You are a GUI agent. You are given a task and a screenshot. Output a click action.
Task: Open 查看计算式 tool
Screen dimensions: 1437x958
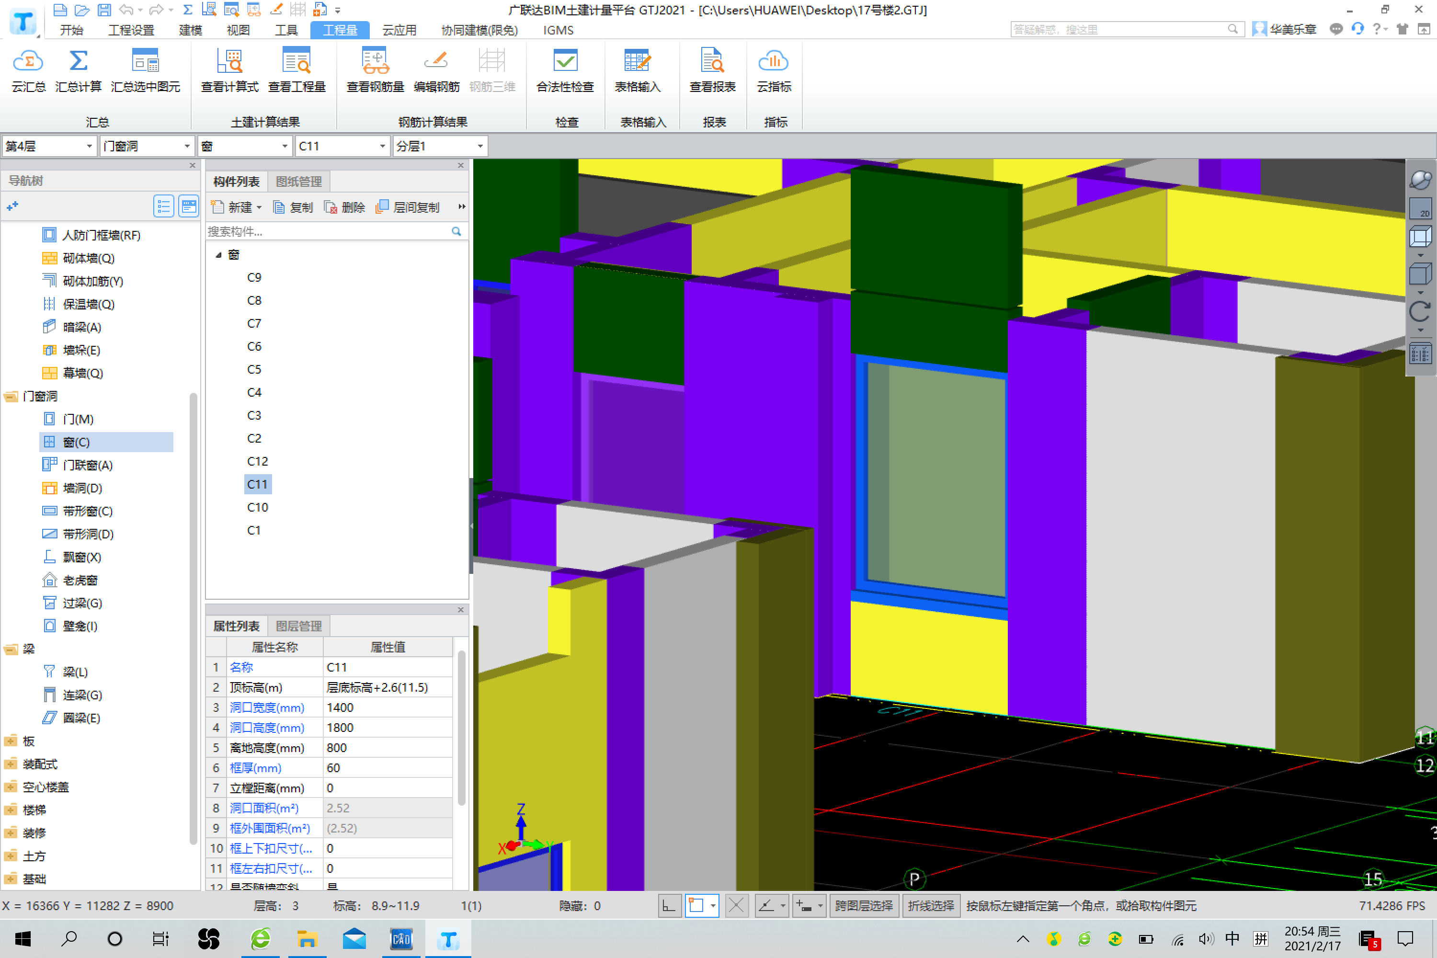pyautogui.click(x=230, y=62)
